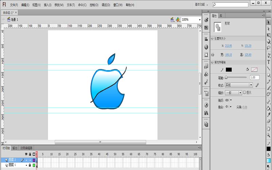Select the Eraser tool
272x170 pixels.
coord(269,121)
